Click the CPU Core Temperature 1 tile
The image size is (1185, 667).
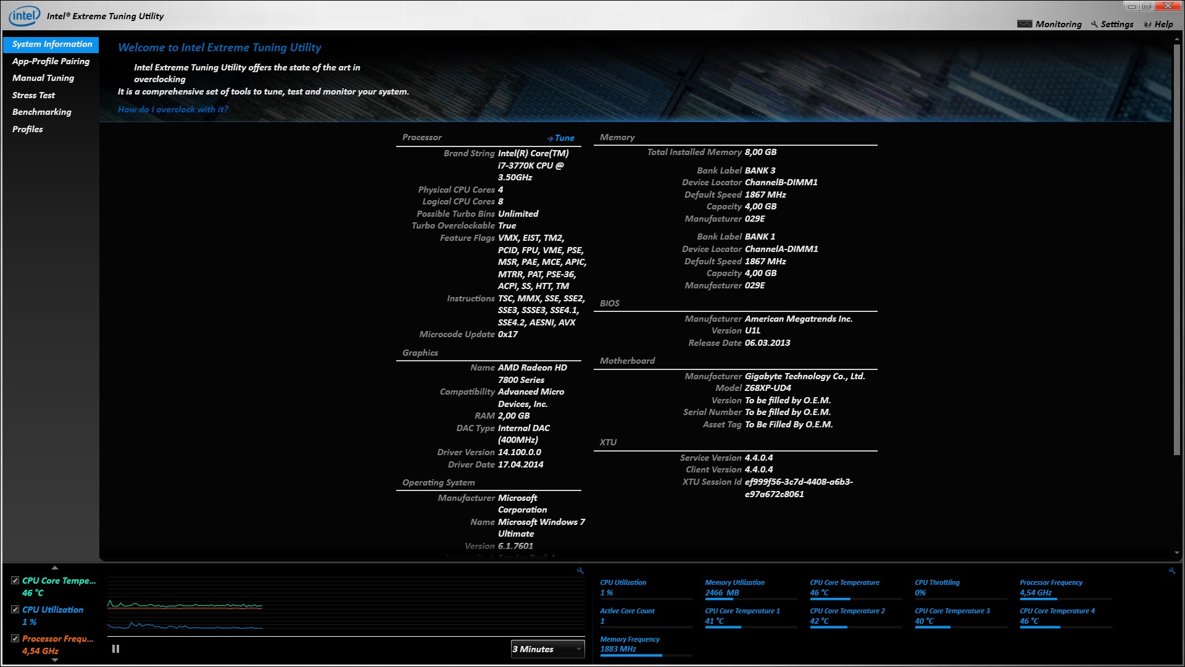tap(750, 618)
